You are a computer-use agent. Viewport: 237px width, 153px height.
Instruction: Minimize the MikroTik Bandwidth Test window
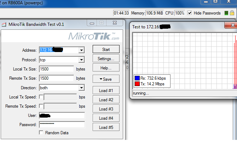click(x=92, y=23)
